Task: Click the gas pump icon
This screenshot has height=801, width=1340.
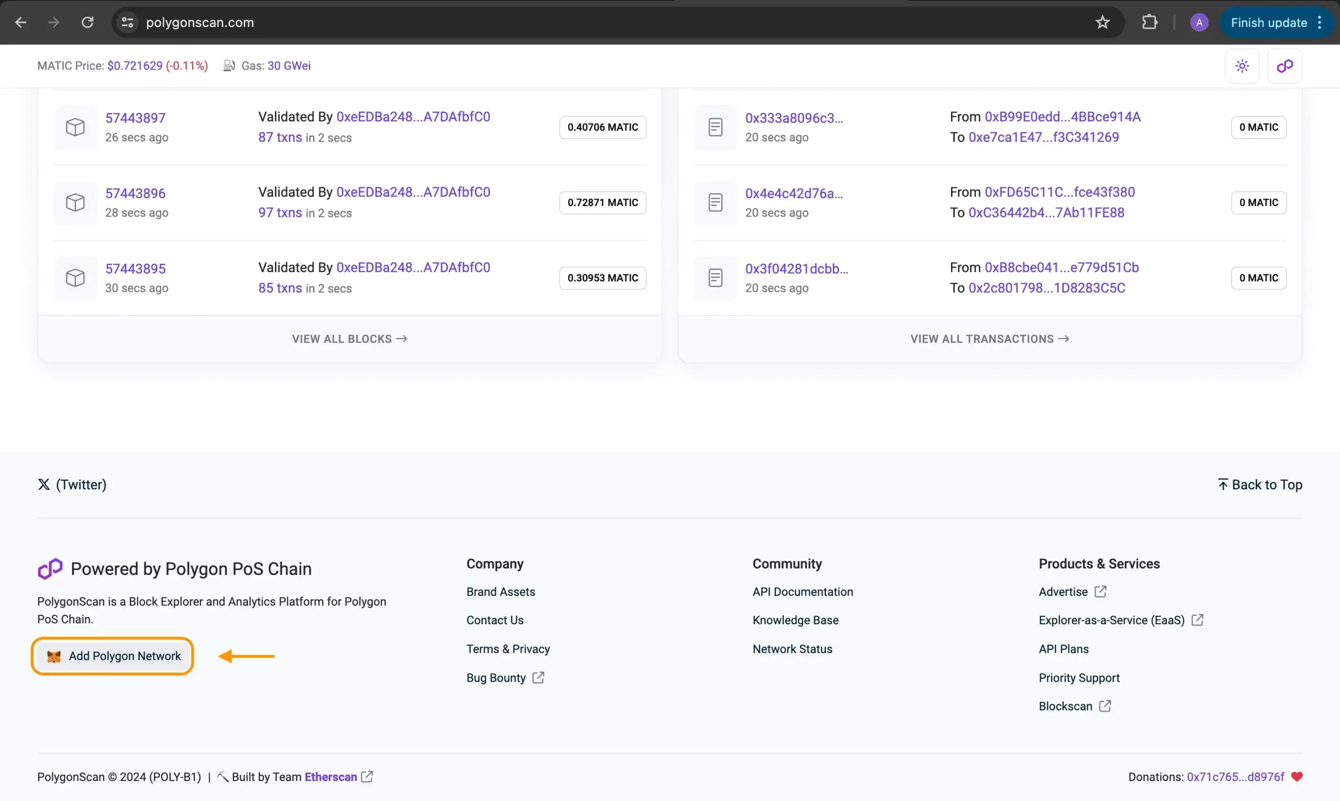Action: click(x=229, y=66)
